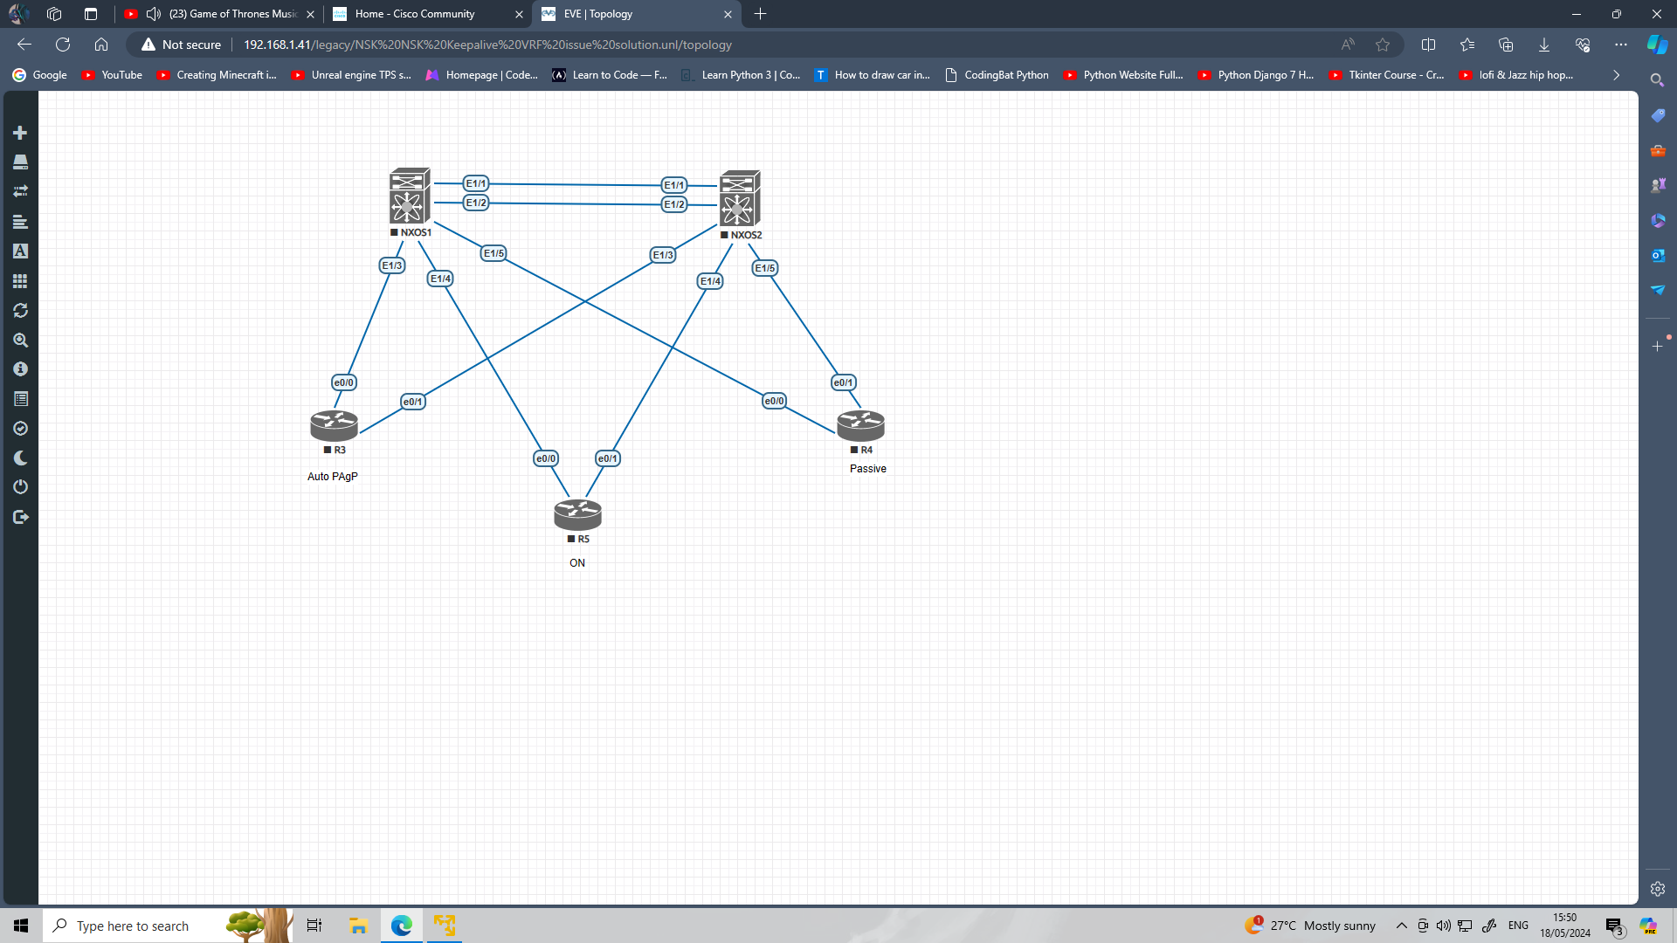Open the Networks panel icon
Viewport: 1677px width, 943px height.
(x=20, y=190)
